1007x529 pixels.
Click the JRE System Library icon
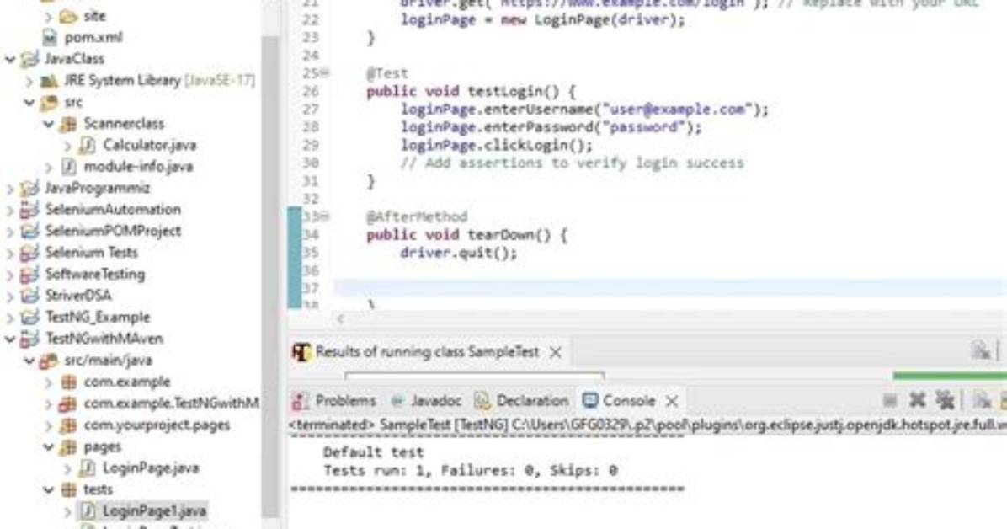coord(50,80)
